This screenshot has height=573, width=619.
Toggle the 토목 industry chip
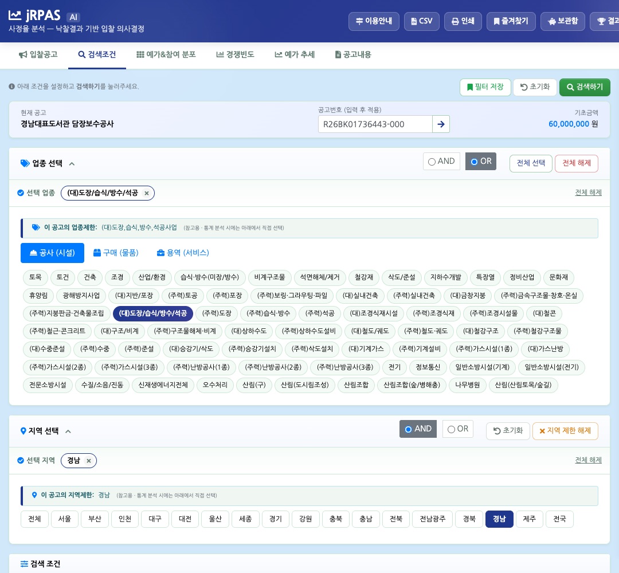click(36, 277)
